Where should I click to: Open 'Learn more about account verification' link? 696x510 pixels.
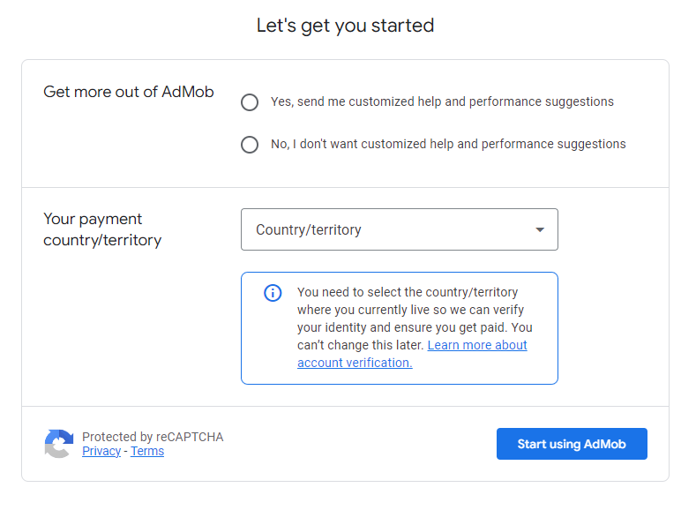[477, 345]
